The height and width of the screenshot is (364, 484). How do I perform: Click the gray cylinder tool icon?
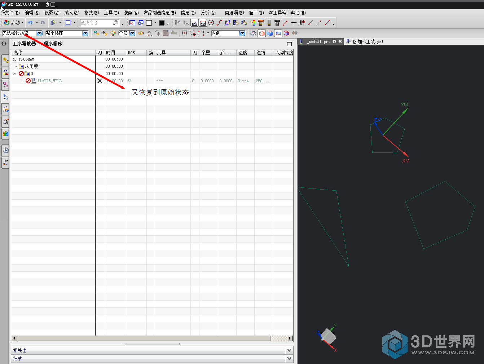[269, 23]
